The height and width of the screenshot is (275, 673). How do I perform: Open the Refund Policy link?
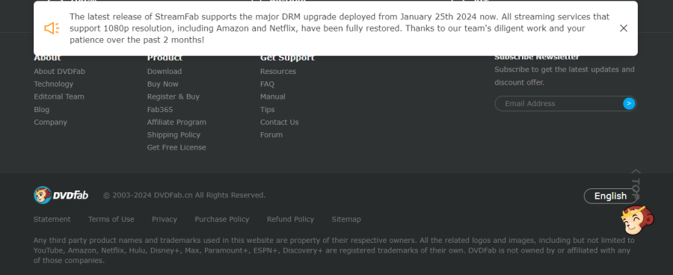pyautogui.click(x=291, y=219)
